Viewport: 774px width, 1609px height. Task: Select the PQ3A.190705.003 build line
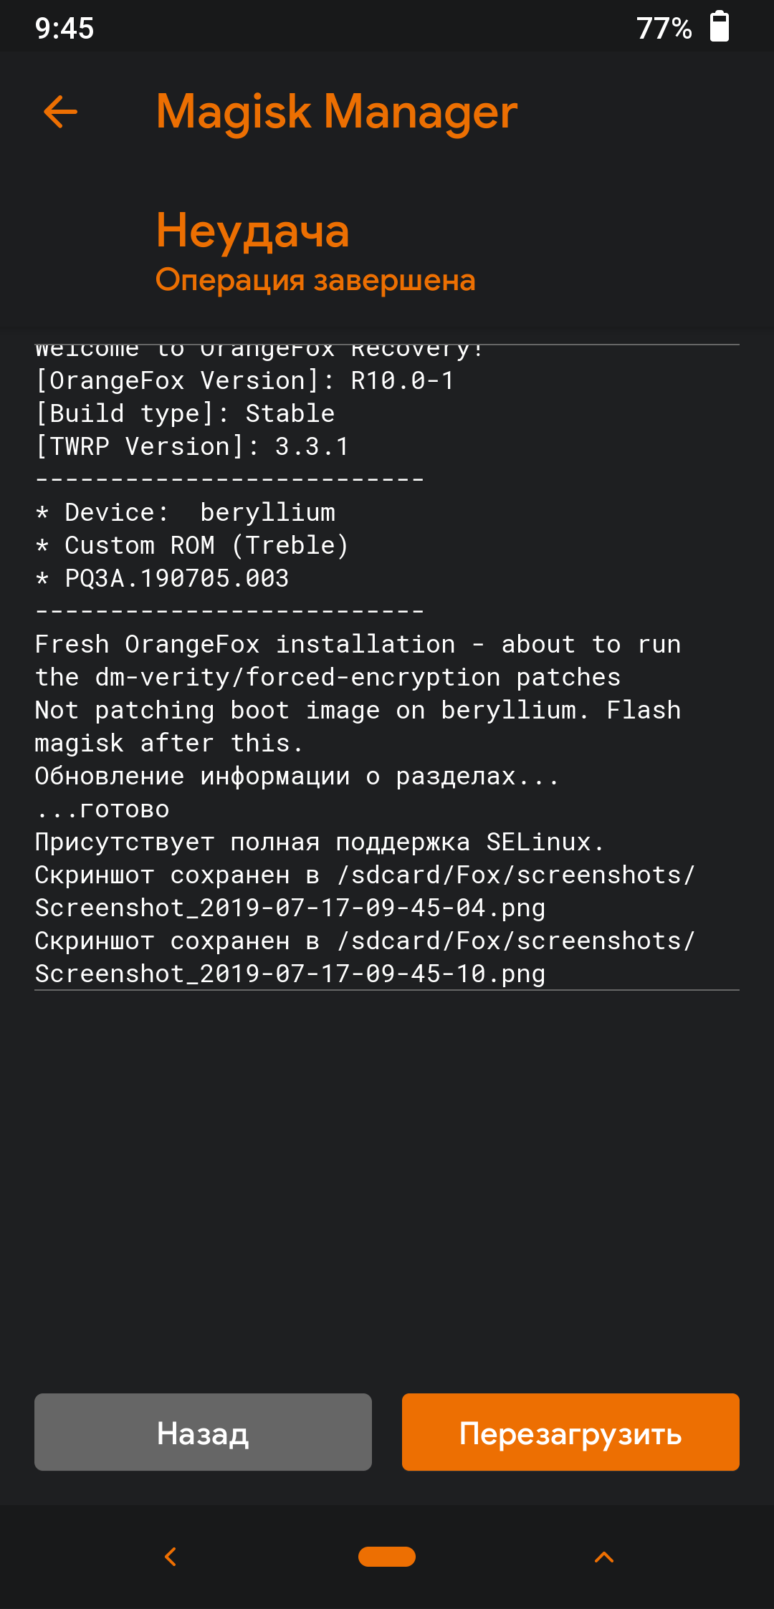pyautogui.click(x=162, y=578)
